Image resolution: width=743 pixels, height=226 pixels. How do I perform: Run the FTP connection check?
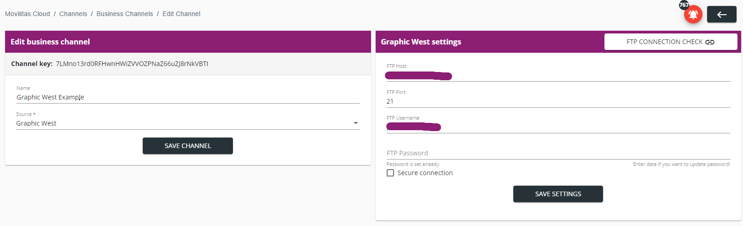670,42
